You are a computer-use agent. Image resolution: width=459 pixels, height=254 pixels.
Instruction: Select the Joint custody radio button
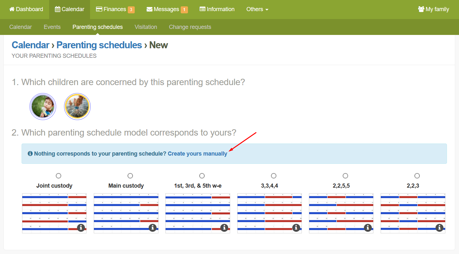(58, 176)
